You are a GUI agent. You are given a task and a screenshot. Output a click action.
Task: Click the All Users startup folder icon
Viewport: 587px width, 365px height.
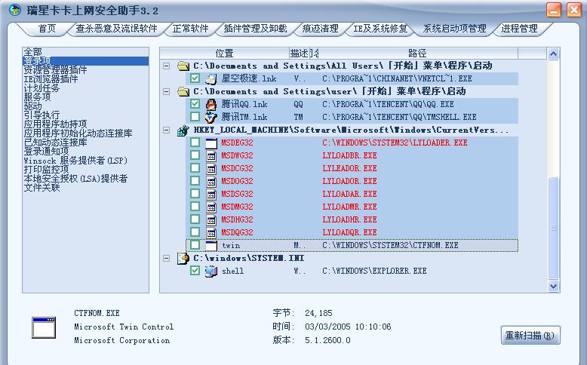183,66
